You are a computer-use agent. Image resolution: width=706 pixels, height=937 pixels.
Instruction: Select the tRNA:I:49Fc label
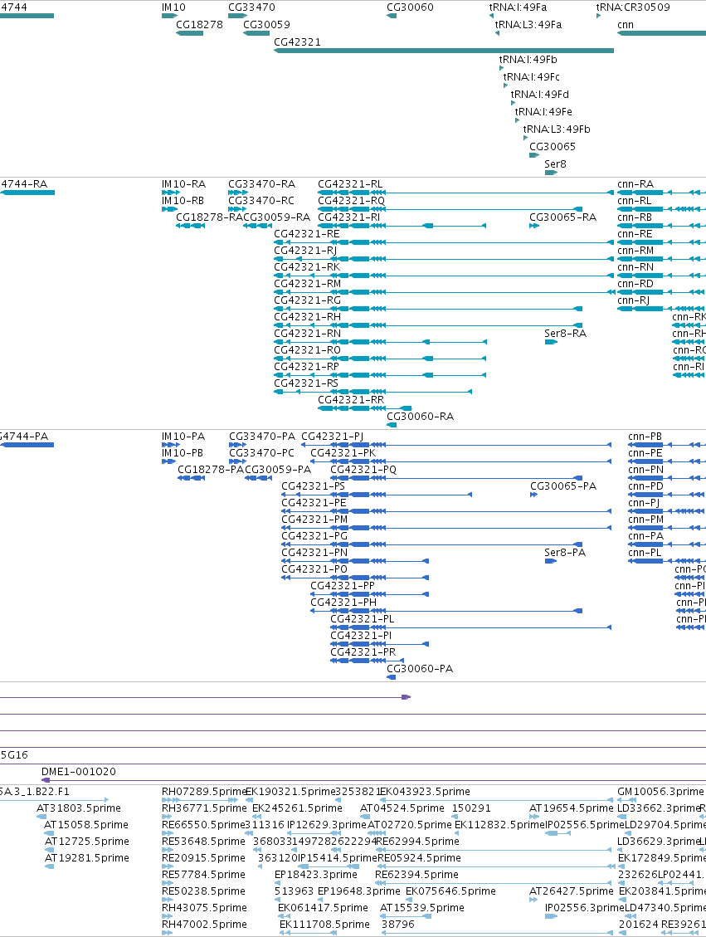pos(532,76)
